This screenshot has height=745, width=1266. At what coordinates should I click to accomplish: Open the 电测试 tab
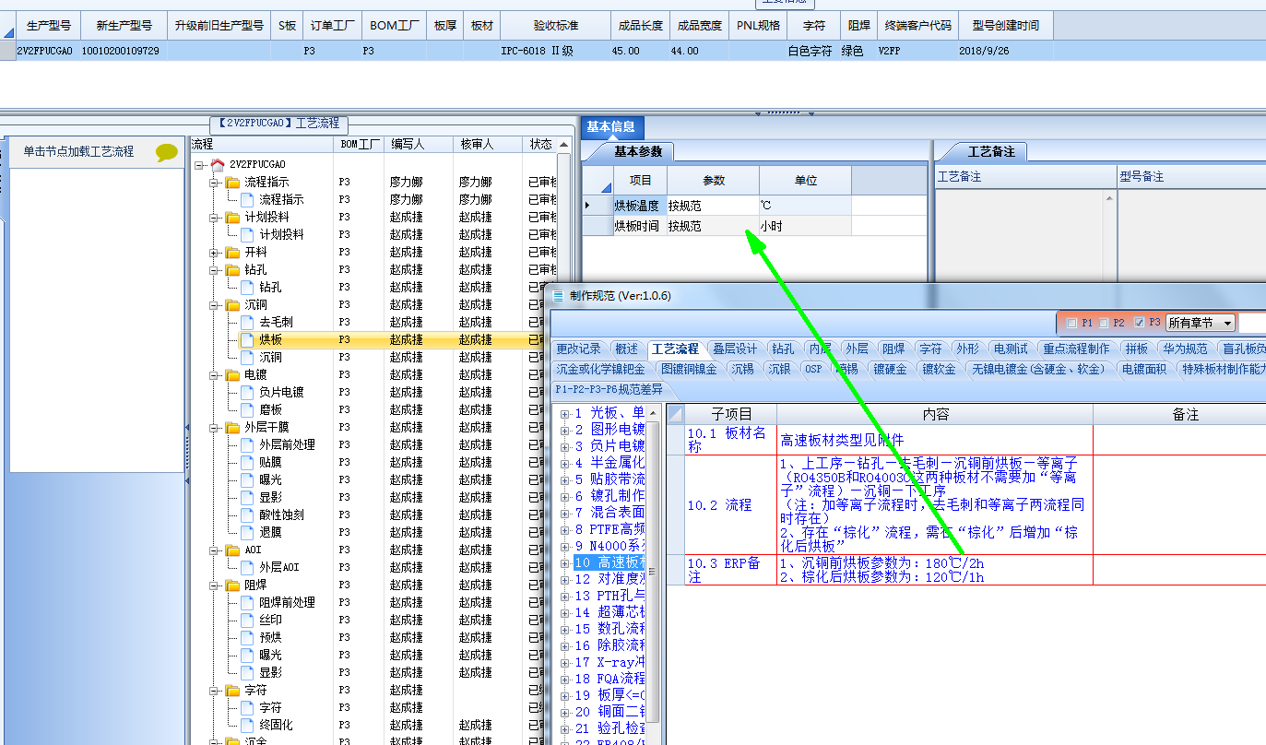(1009, 349)
